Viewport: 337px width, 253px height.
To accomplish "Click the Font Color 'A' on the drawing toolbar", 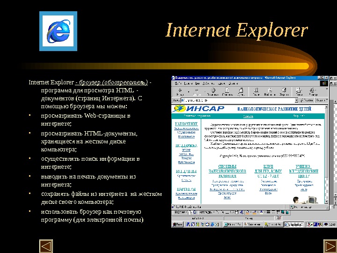I will (261, 212).
